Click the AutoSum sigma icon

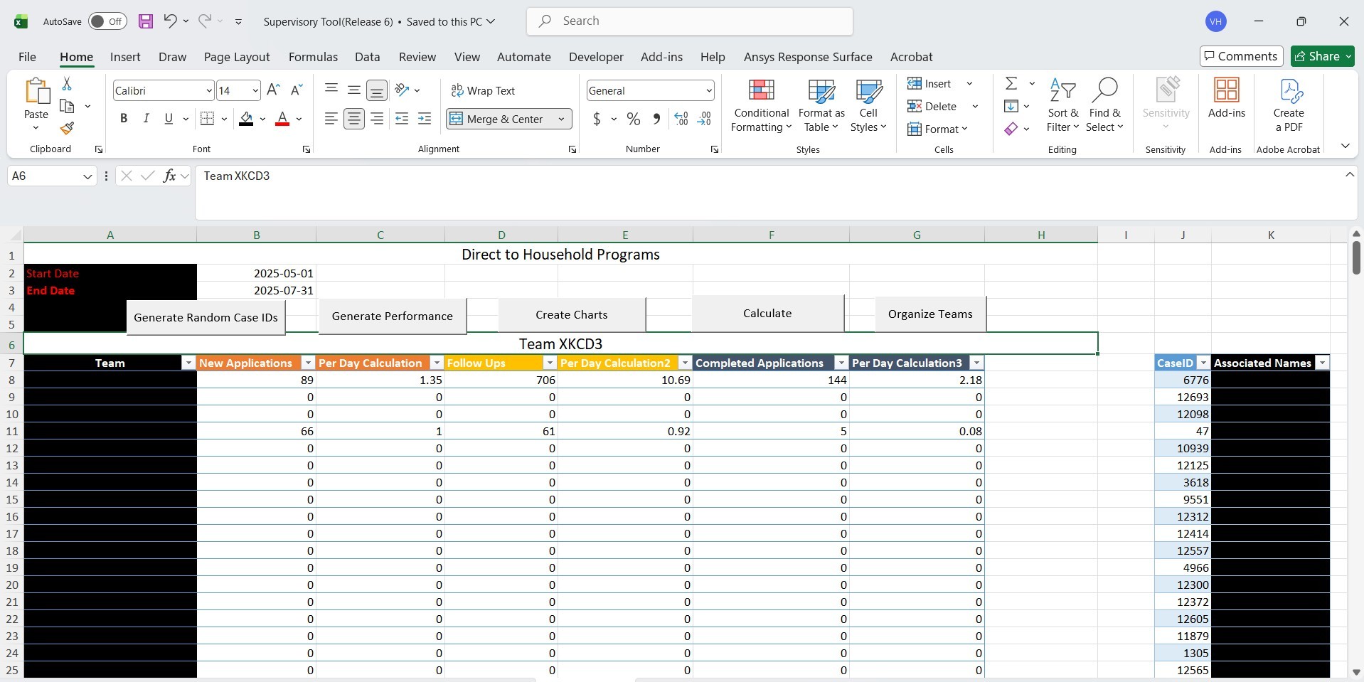point(1011,84)
